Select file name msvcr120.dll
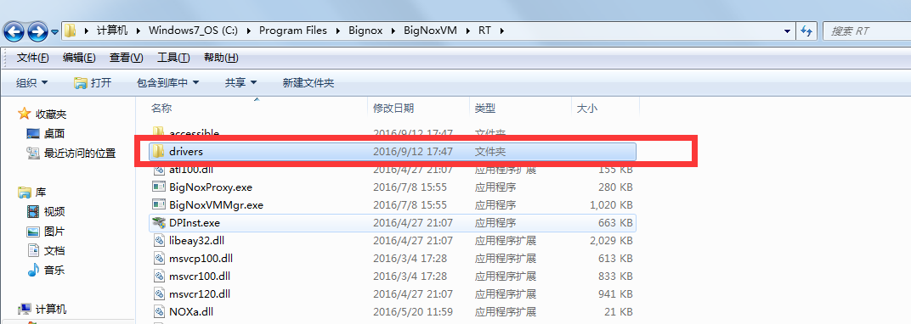The height and width of the screenshot is (324, 911). 200,293
